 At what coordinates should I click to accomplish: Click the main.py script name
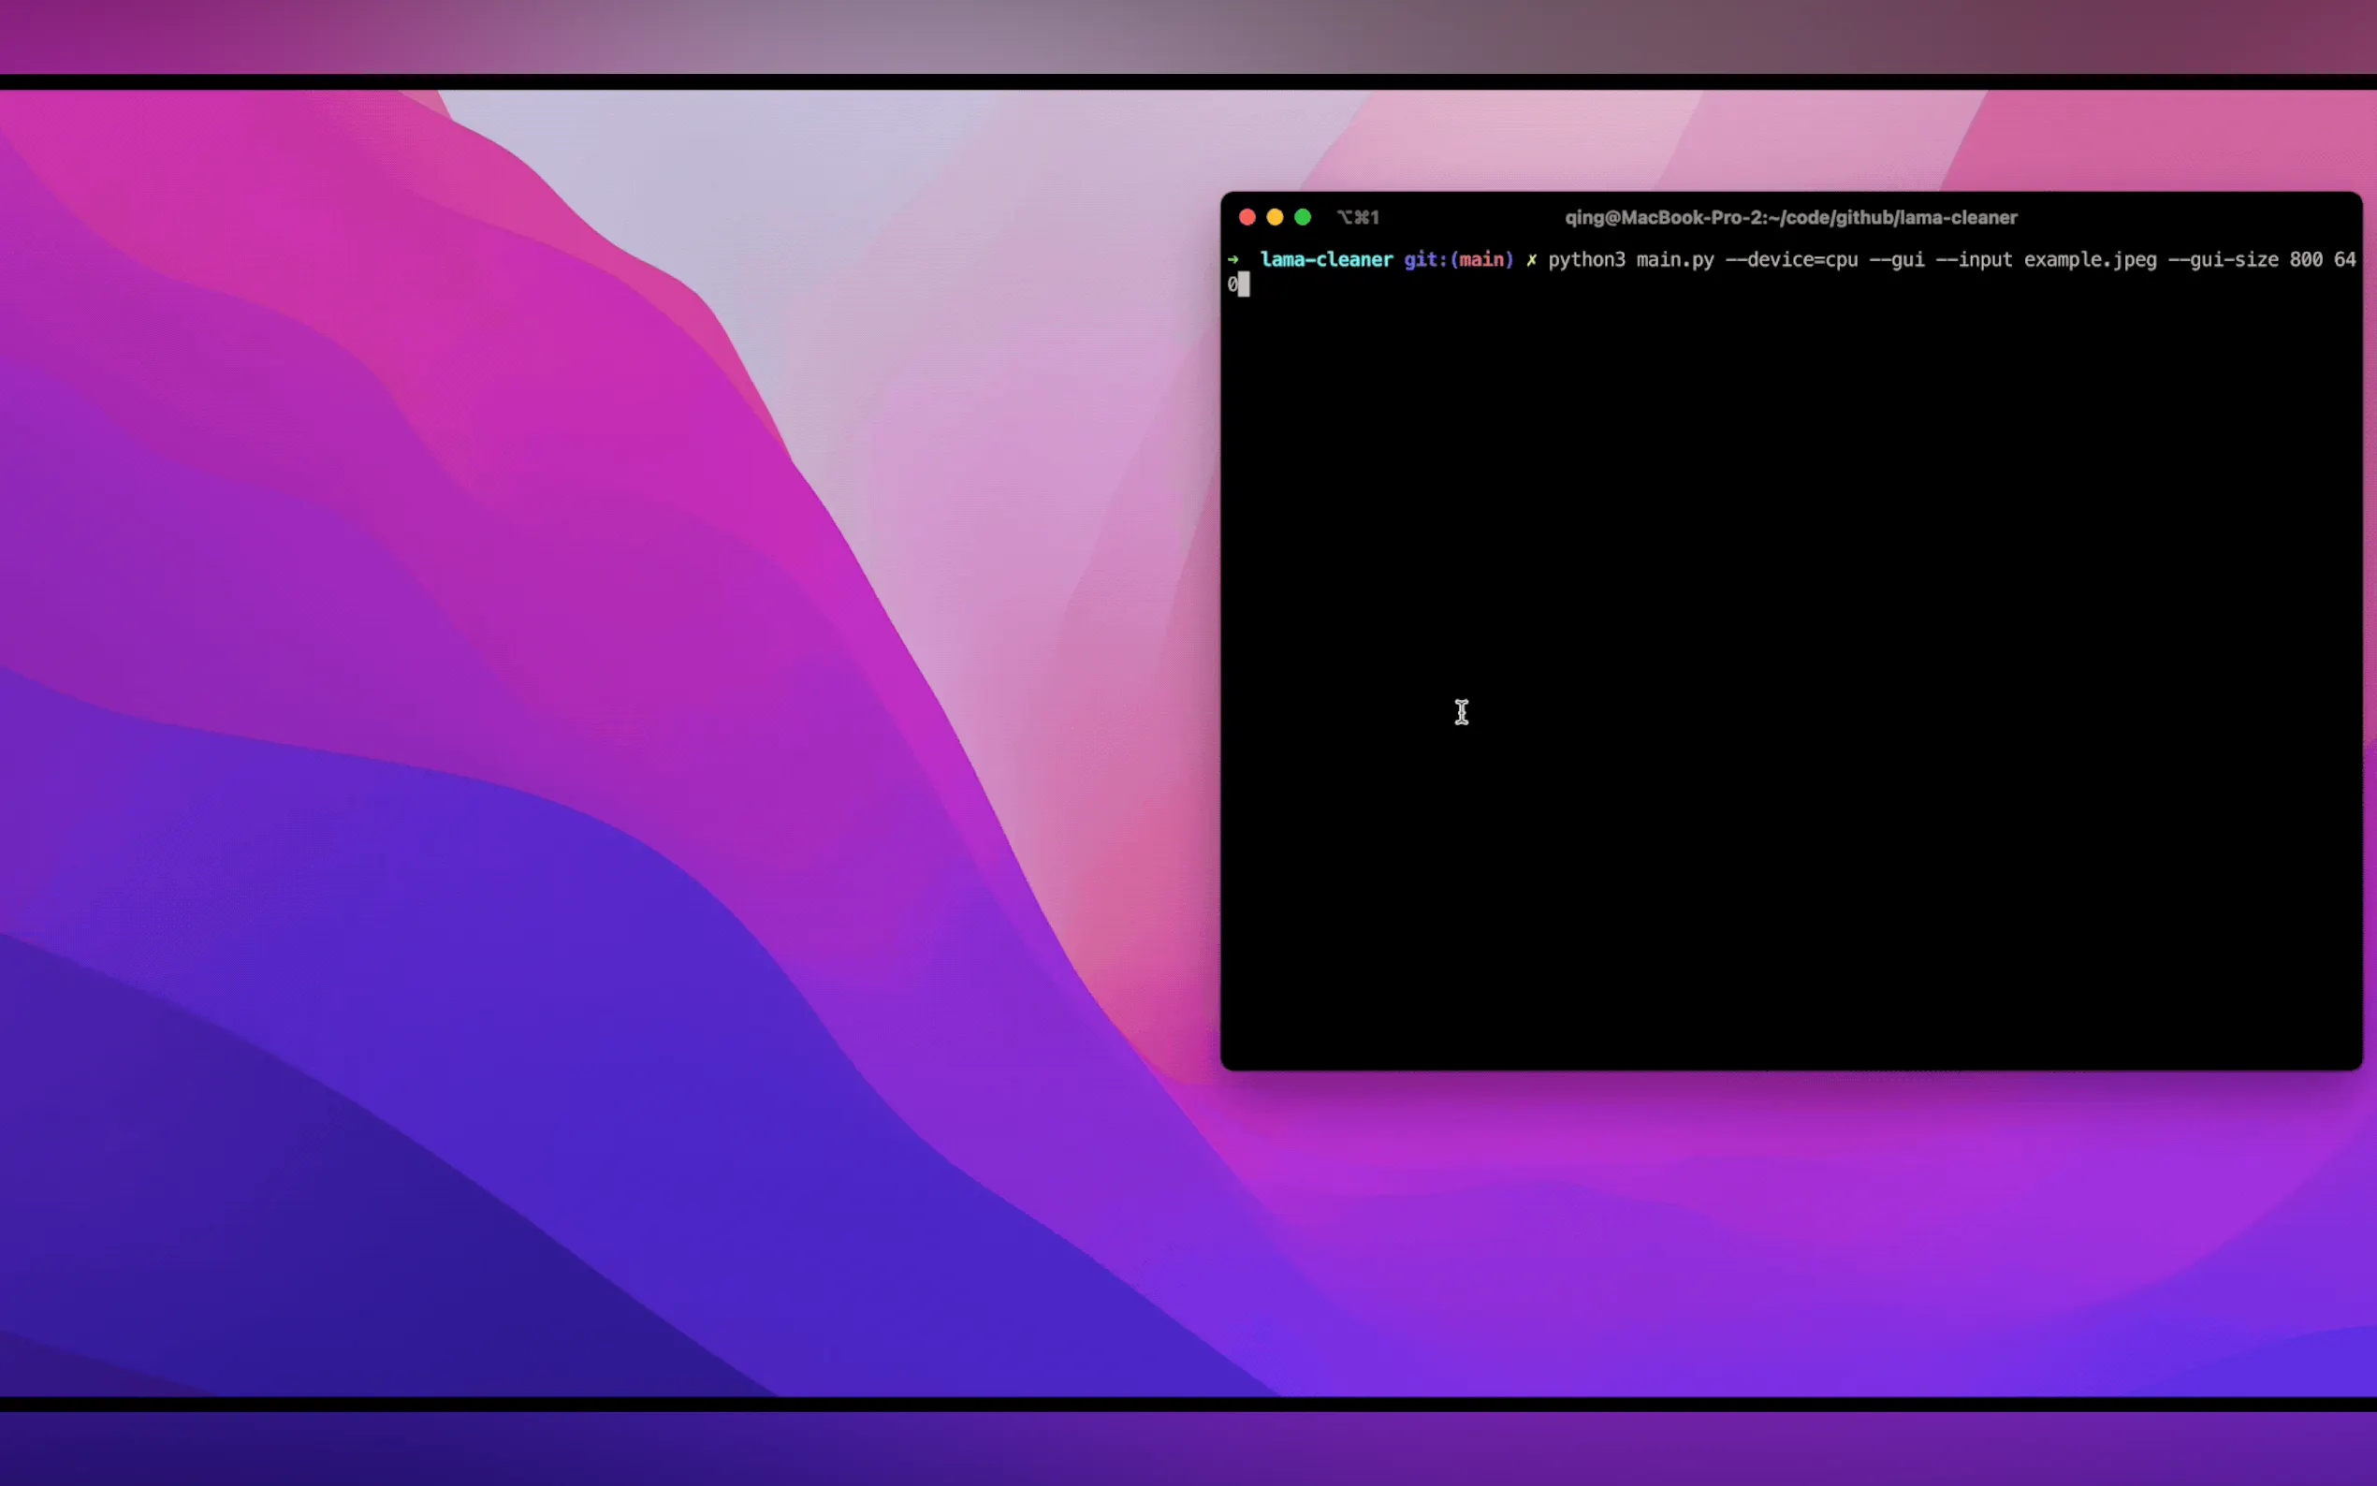click(1674, 259)
